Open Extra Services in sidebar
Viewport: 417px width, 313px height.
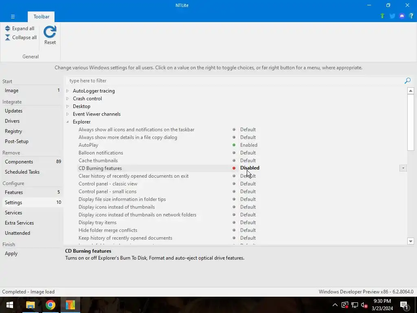pyautogui.click(x=32, y=223)
